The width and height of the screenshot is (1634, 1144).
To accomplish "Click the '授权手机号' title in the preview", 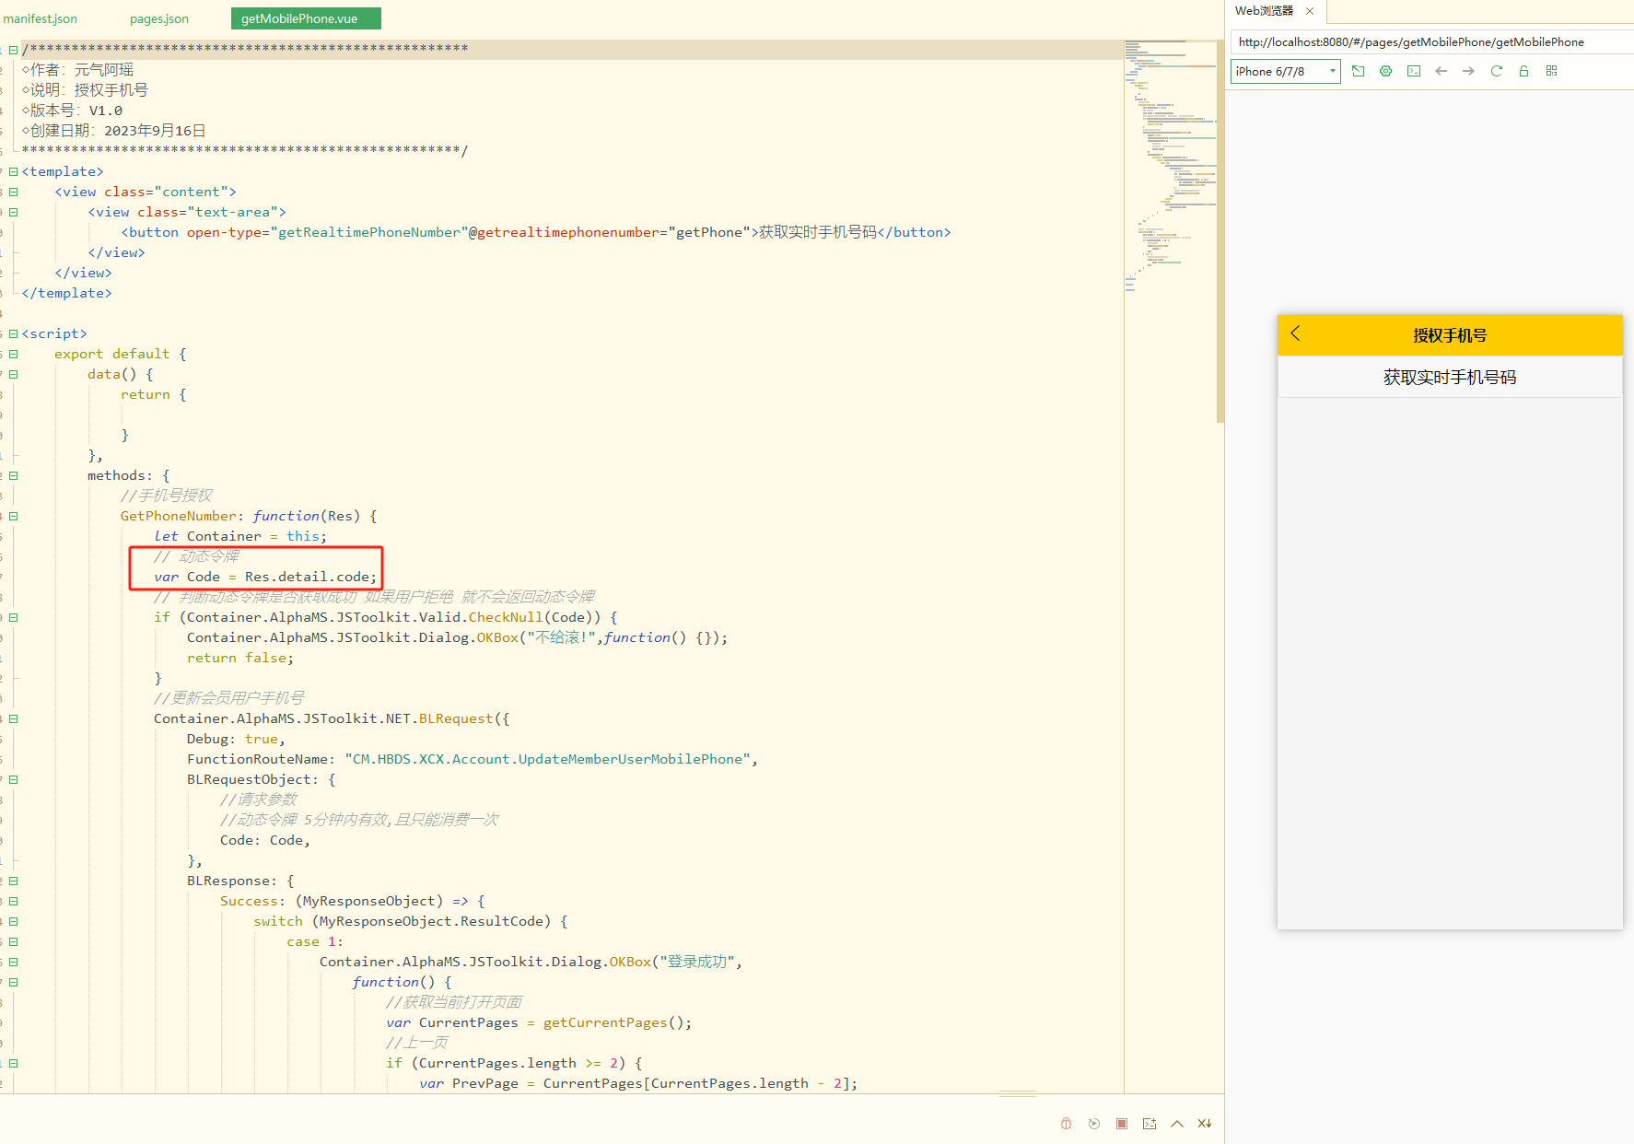I will tap(1450, 335).
